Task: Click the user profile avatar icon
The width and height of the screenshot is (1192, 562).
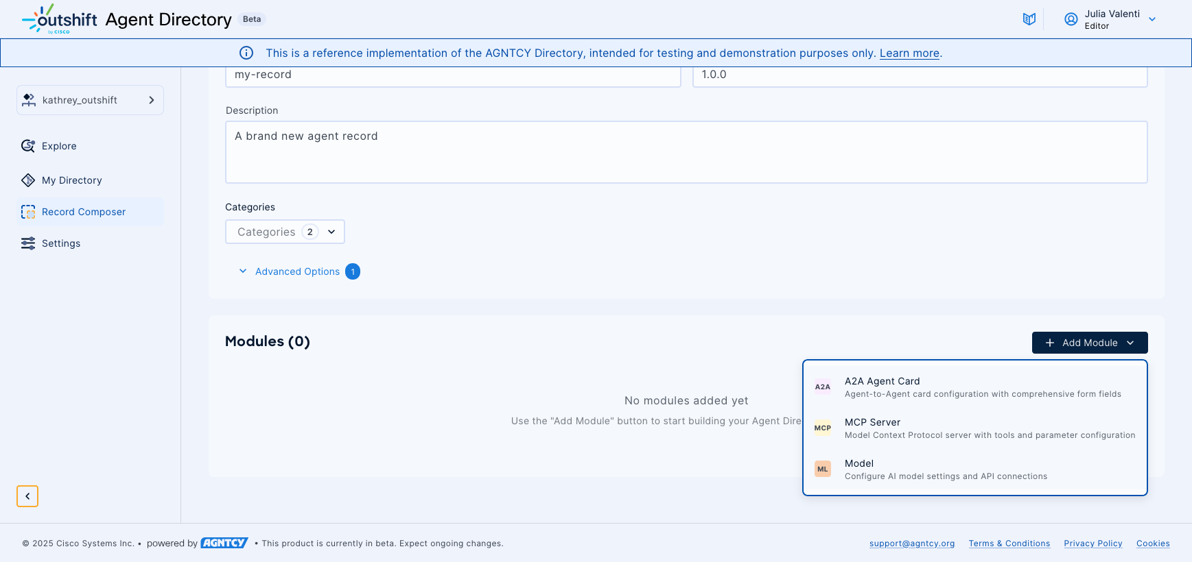Action: pos(1071,19)
